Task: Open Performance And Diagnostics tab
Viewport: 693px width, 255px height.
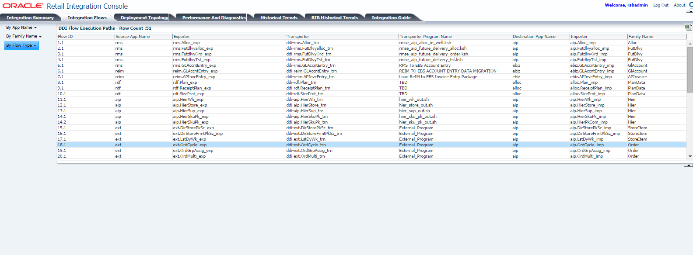Action: coord(214,17)
